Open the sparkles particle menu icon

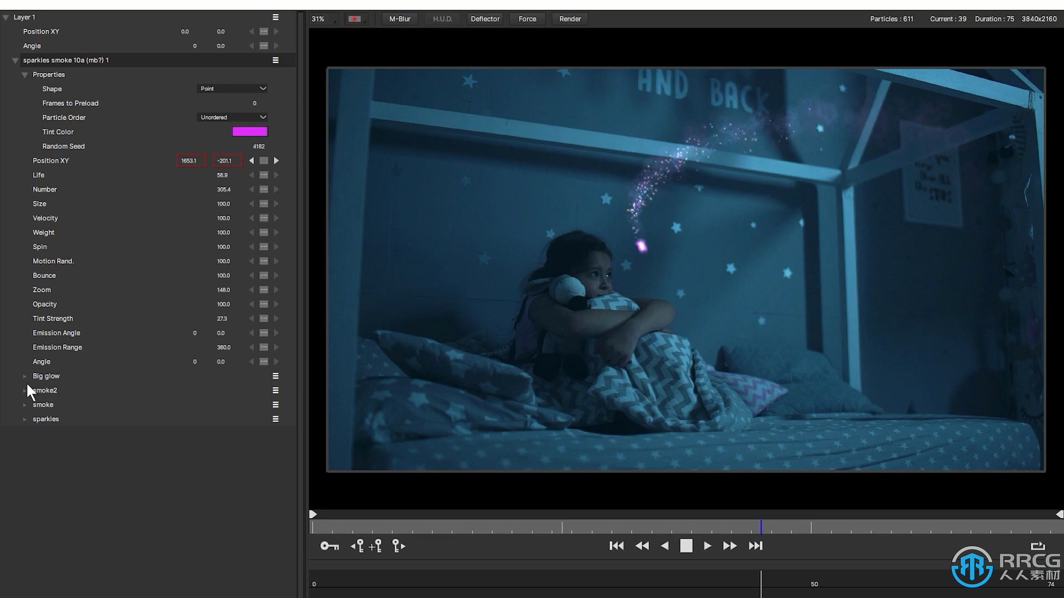point(275,419)
